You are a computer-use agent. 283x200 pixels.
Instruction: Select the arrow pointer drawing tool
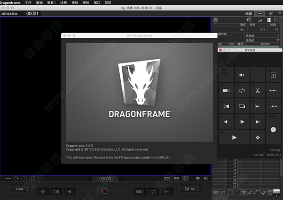tap(244, 192)
